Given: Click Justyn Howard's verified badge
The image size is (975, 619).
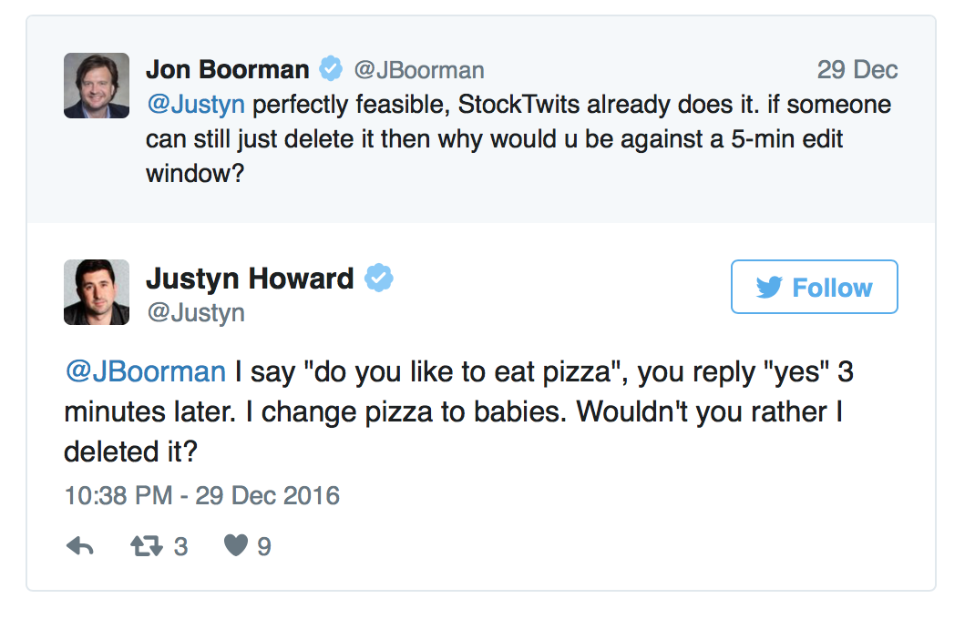Looking at the screenshot, I should click(378, 279).
